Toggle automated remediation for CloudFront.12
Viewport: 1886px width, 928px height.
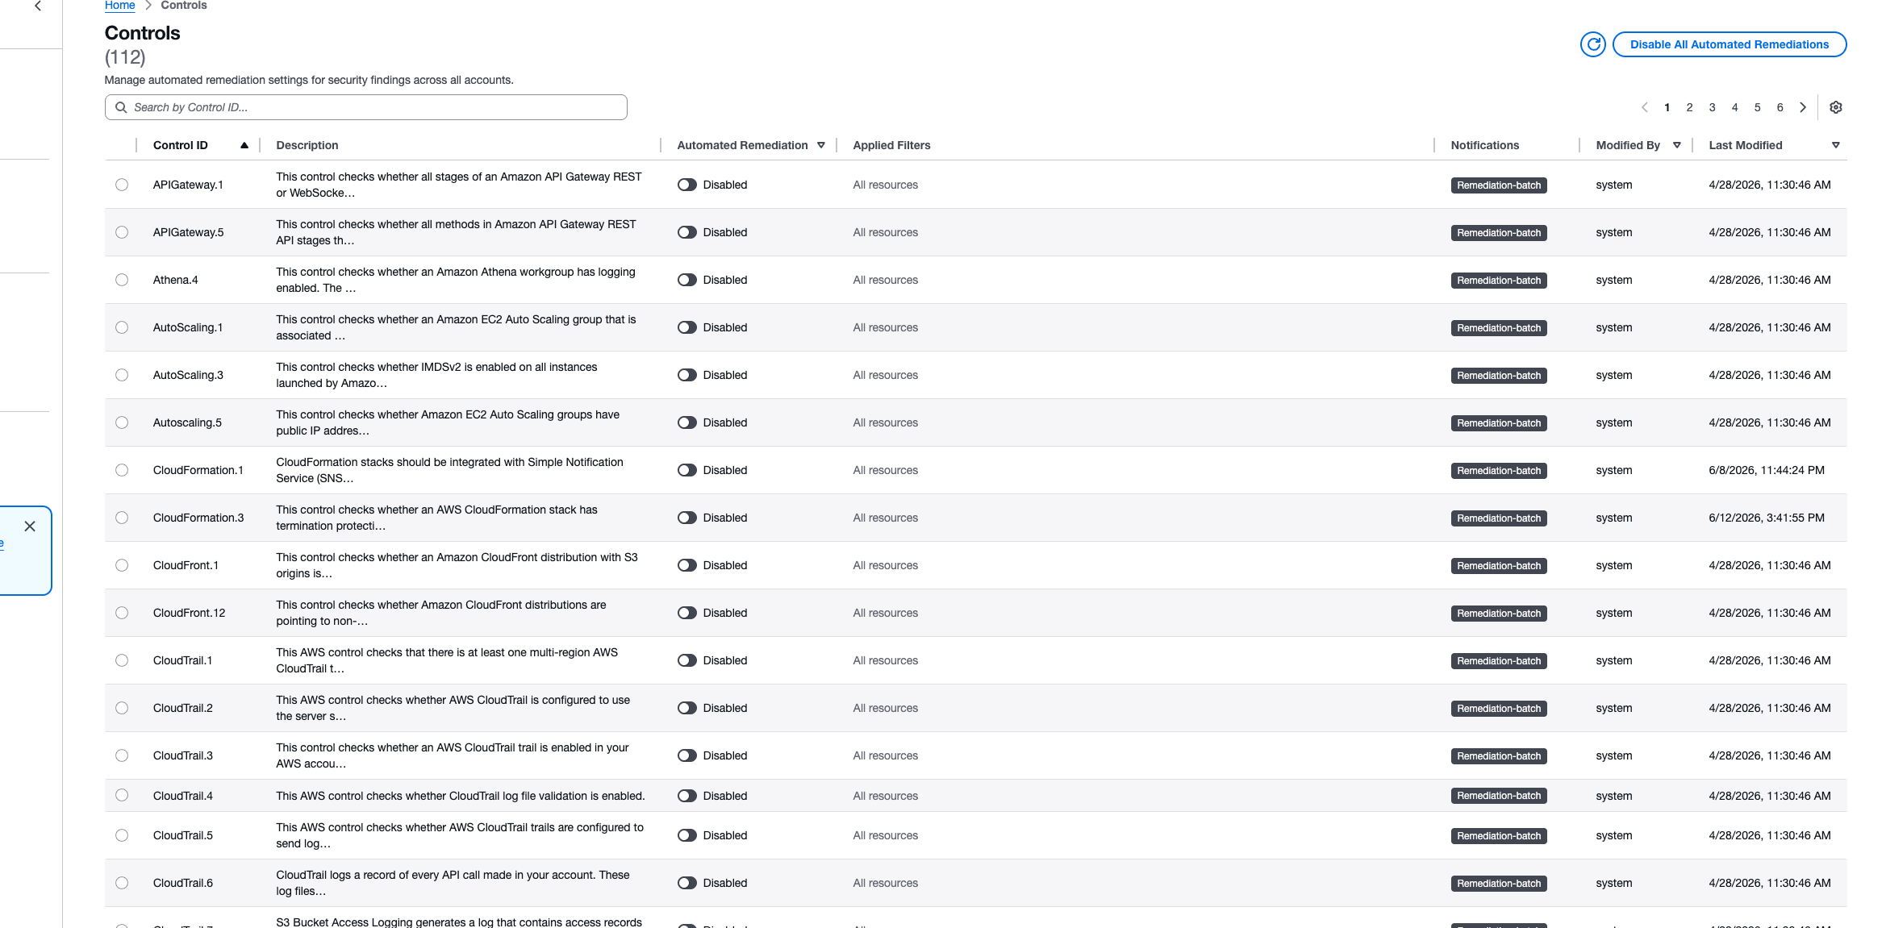[687, 613]
